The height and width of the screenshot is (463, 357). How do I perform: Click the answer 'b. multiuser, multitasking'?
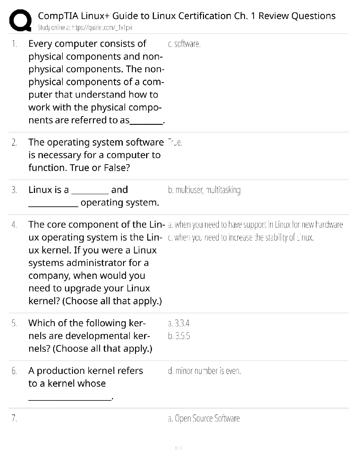pos(204,190)
